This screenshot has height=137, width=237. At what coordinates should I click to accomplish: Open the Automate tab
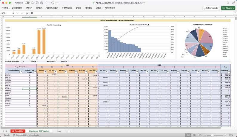[110, 8]
